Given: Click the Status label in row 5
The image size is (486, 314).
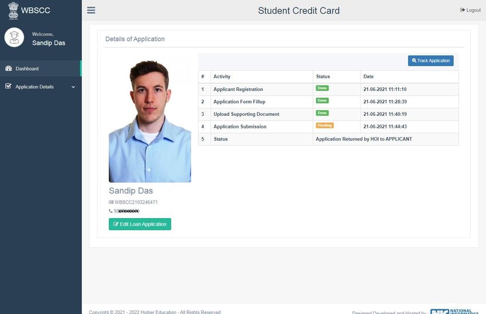Looking at the screenshot, I should [x=221, y=139].
